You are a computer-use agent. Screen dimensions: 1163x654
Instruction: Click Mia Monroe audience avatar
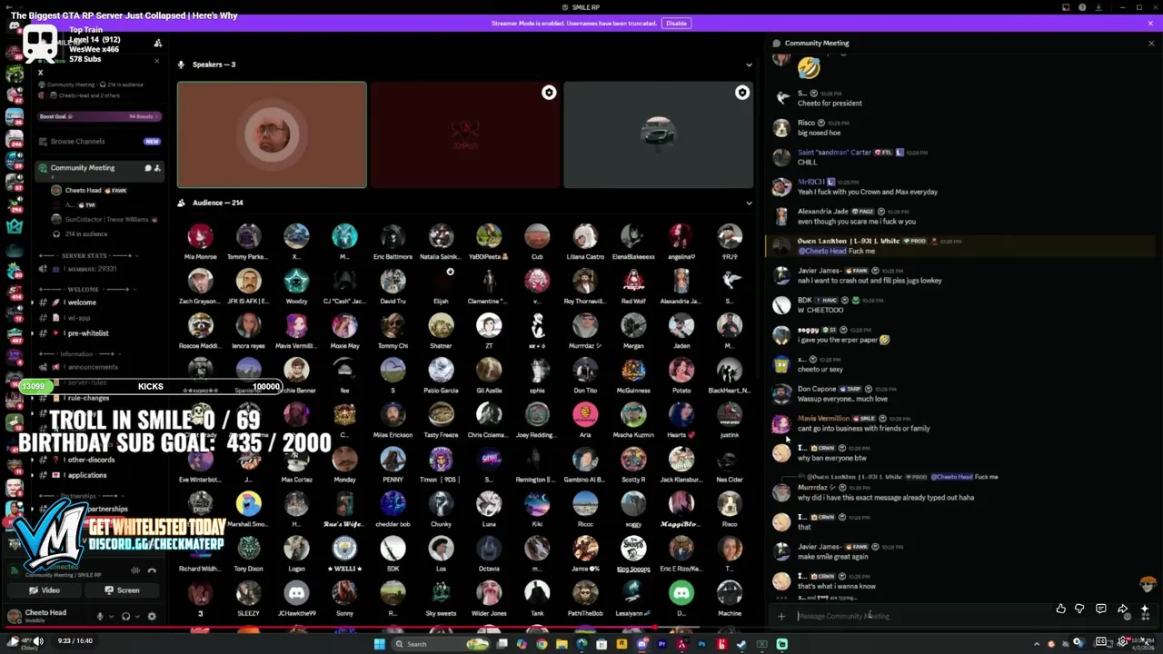[x=200, y=237]
